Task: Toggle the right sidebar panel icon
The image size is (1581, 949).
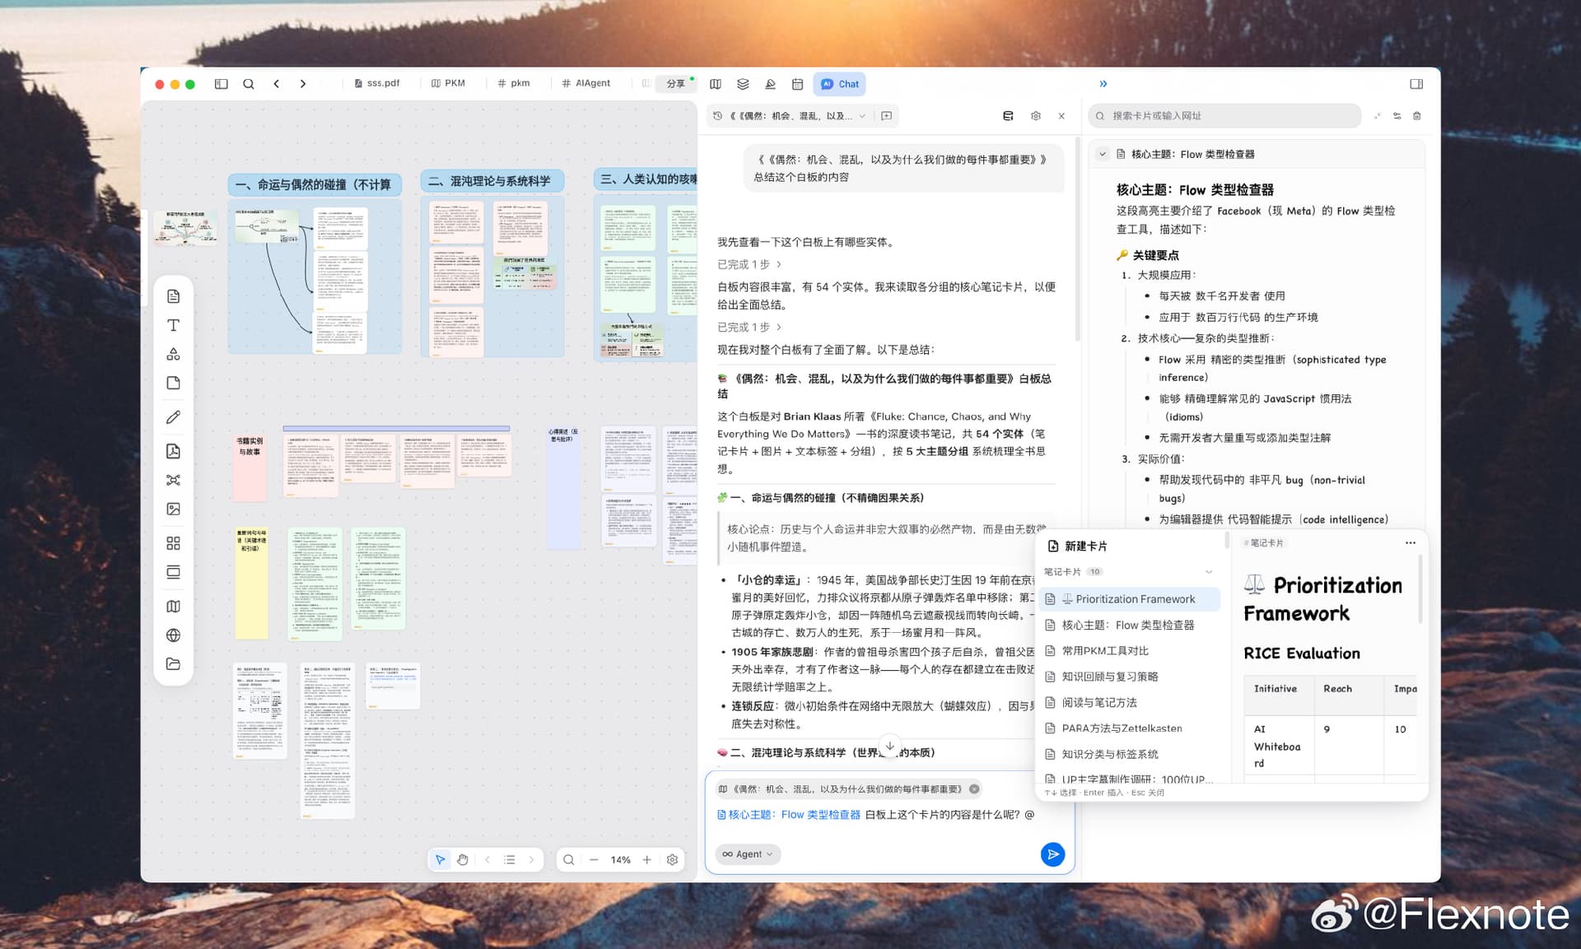Action: [1416, 84]
